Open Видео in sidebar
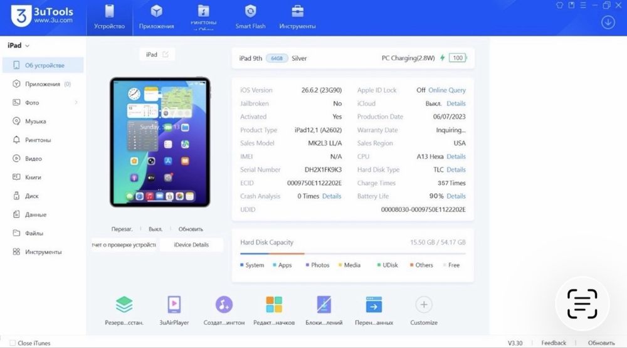 [43, 159]
